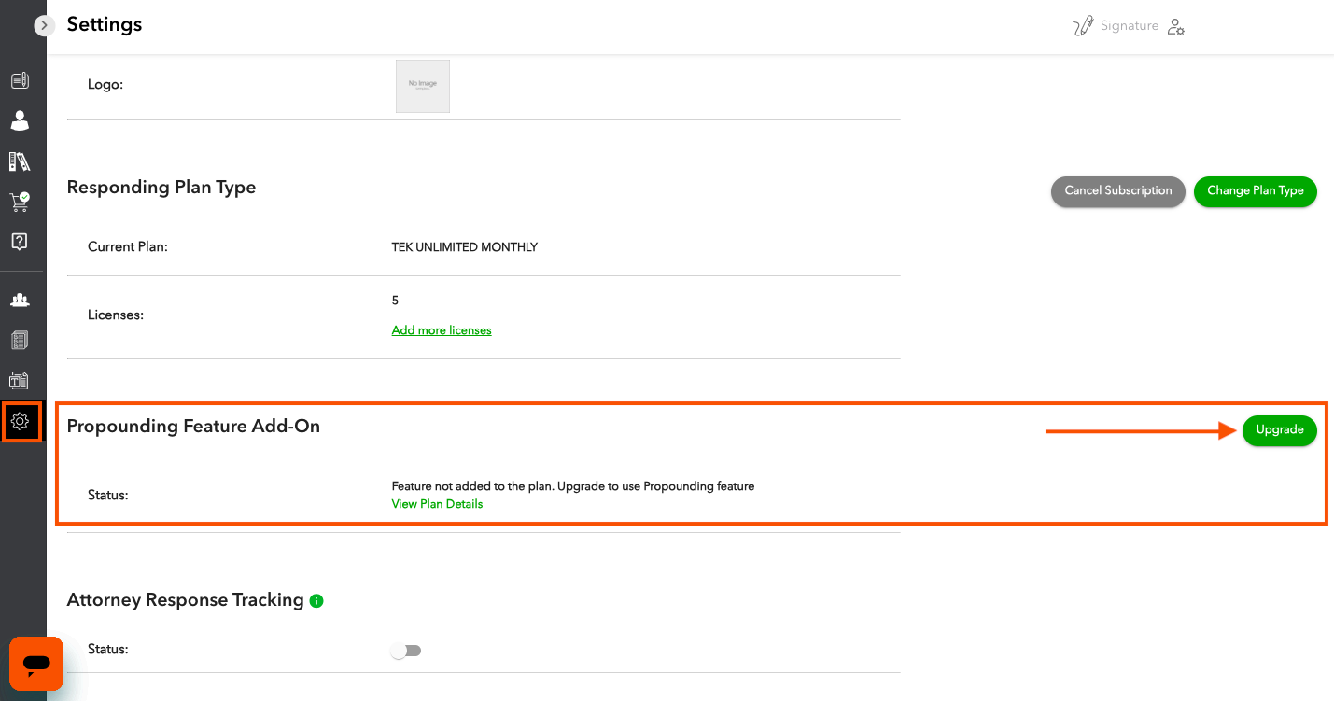Open the user settings icon in the header
The height and width of the screenshot is (701, 1334).
1176,27
